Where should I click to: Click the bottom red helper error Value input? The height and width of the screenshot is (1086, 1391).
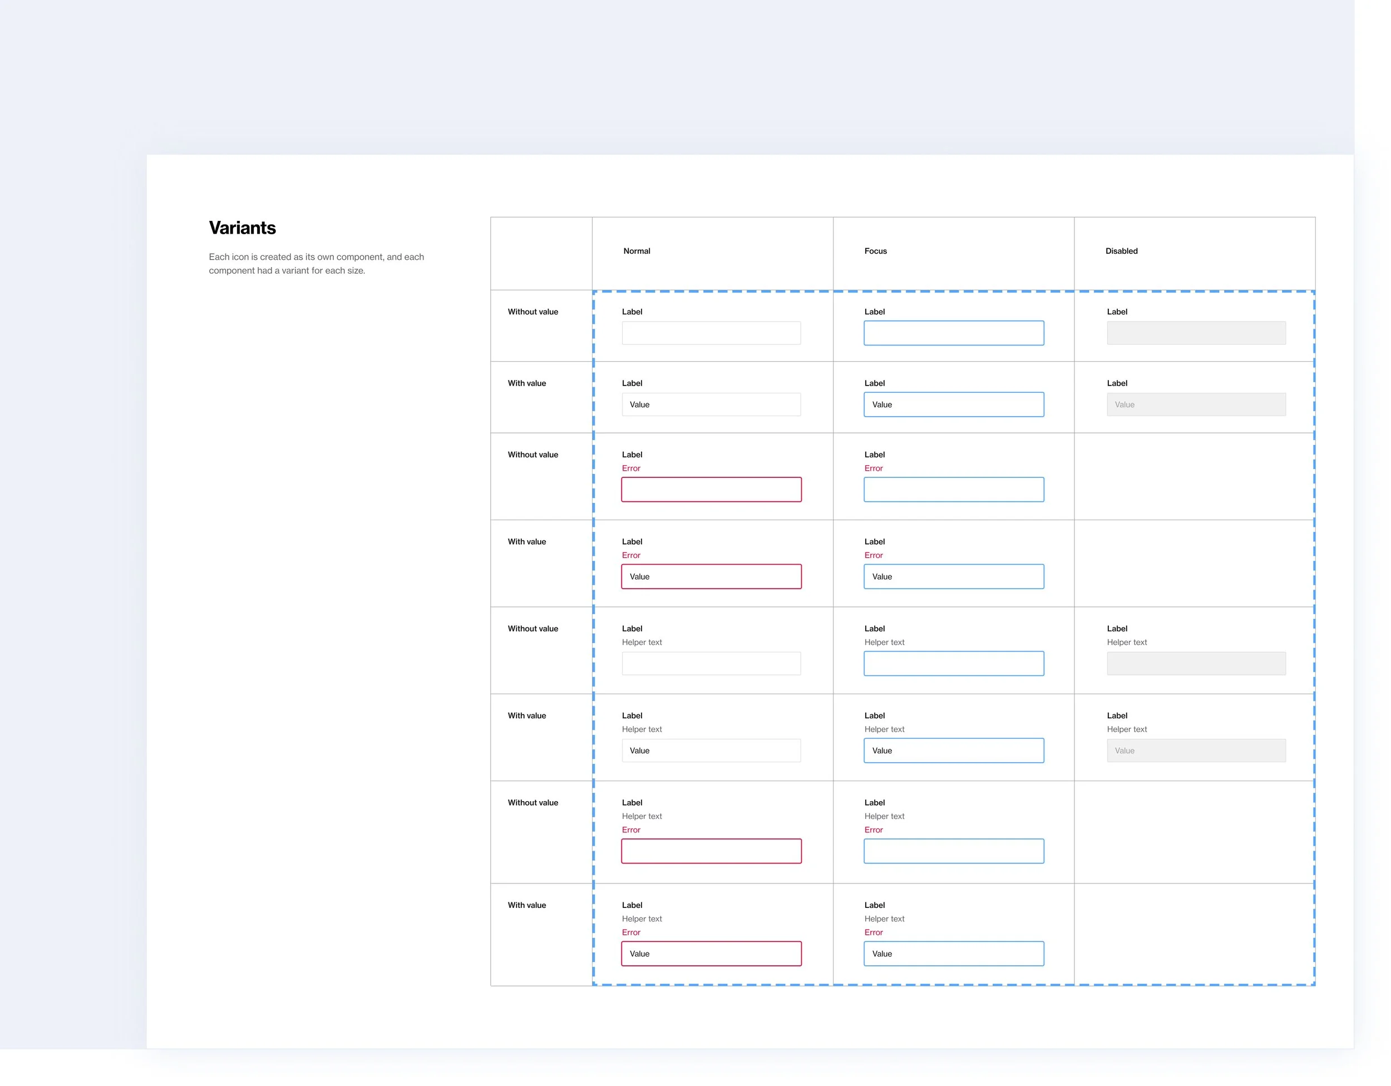pos(711,954)
